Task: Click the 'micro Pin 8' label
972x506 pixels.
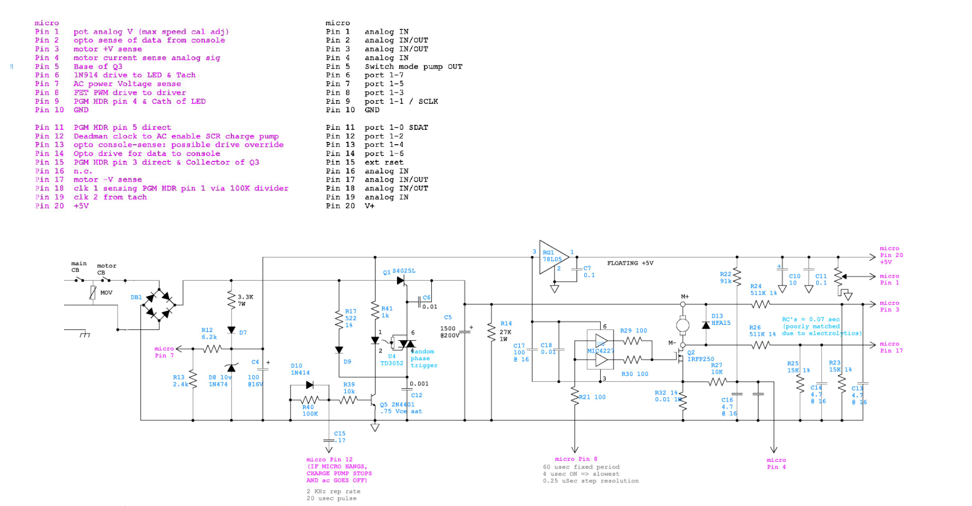Action: click(x=576, y=459)
